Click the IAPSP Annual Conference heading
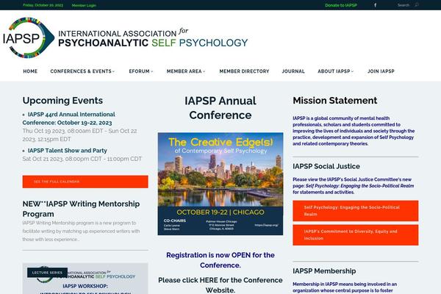441x294 pixels. tap(220, 108)
